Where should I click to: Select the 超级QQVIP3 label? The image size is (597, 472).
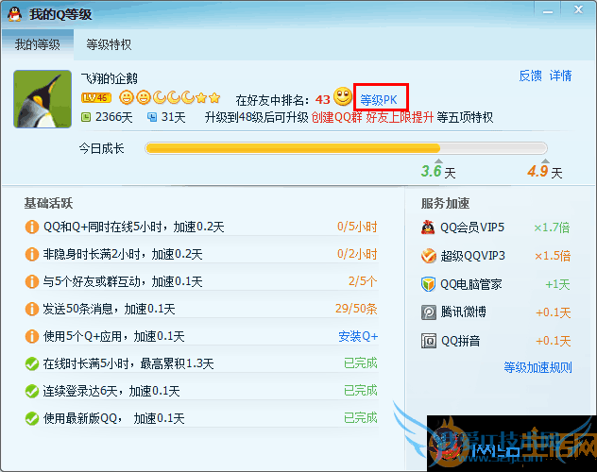click(473, 256)
